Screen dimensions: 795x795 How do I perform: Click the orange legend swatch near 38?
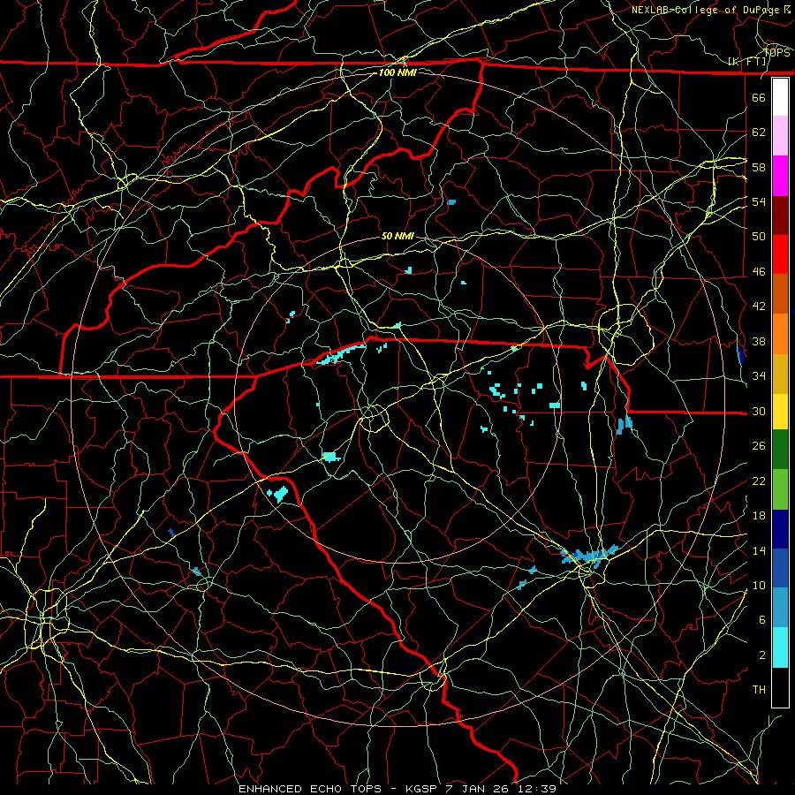[x=780, y=333]
